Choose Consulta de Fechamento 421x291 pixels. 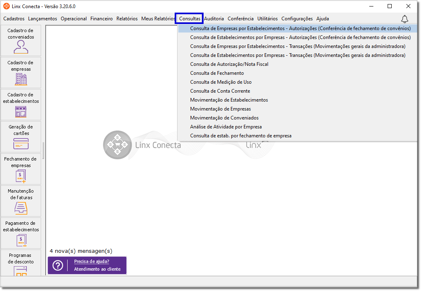point(298,73)
